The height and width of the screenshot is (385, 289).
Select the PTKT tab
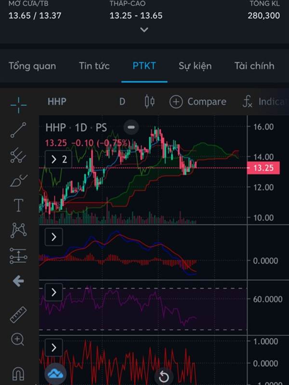click(x=144, y=66)
